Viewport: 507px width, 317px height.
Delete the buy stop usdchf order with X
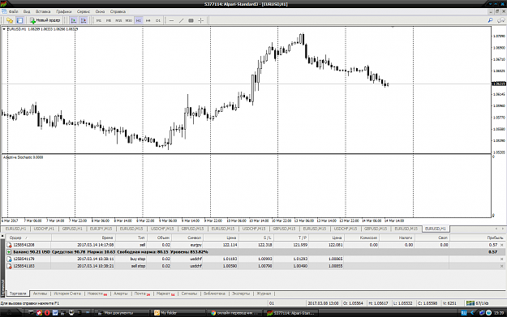pyautogui.click(x=502, y=259)
